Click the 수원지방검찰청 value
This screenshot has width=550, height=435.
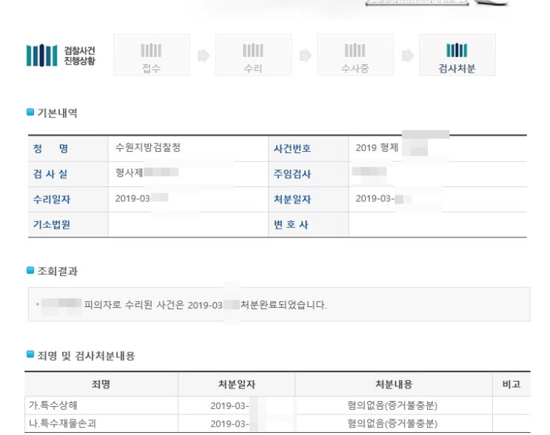[x=147, y=147]
